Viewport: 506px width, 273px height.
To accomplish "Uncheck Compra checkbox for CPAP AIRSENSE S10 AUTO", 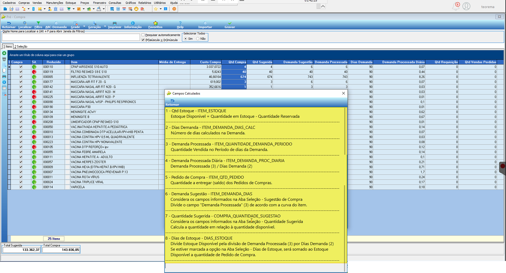I will coord(21,67).
